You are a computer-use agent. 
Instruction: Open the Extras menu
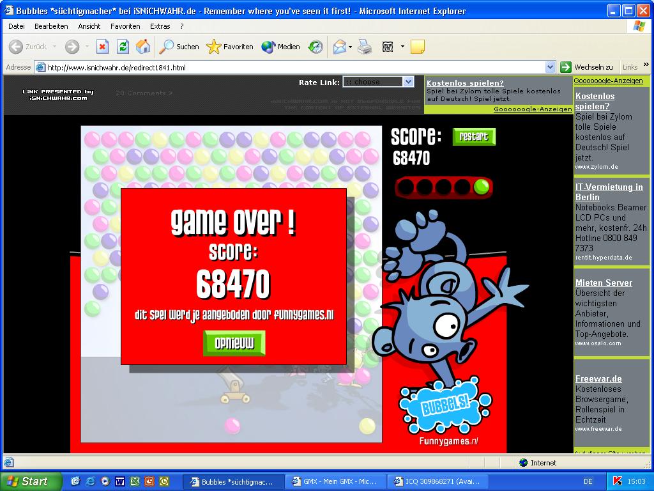[x=160, y=26]
